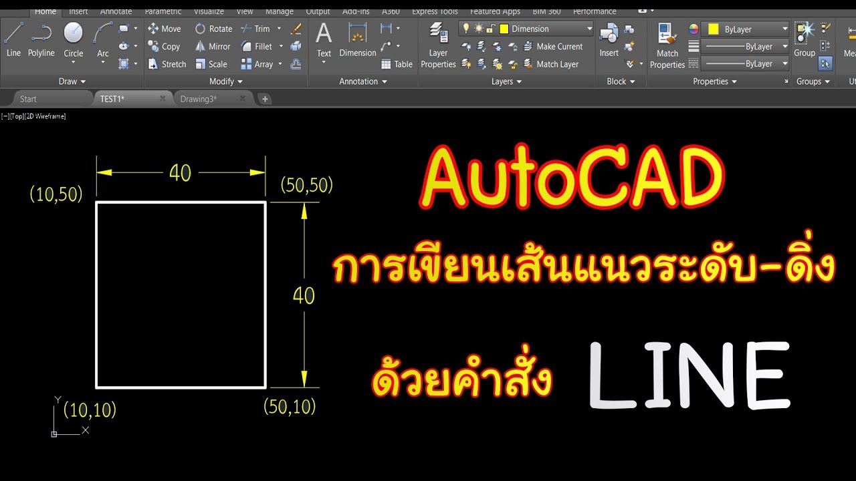Open the linear dimension dropdown arrow
856x481 pixels.
[x=399, y=29]
